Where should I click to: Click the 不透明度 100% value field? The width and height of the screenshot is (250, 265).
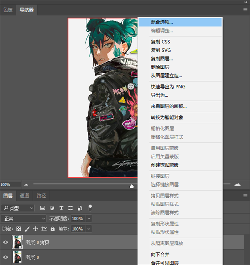[x=78, y=219]
